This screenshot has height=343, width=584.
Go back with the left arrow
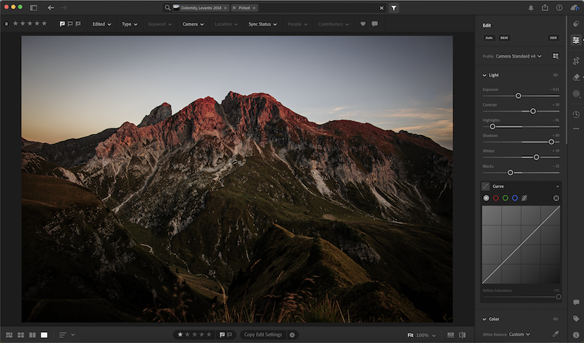[x=50, y=8]
